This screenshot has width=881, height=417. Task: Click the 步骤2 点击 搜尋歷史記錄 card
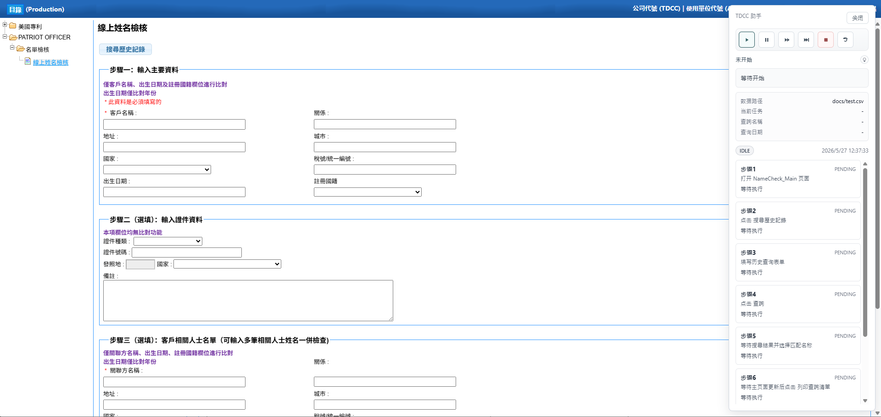798,220
